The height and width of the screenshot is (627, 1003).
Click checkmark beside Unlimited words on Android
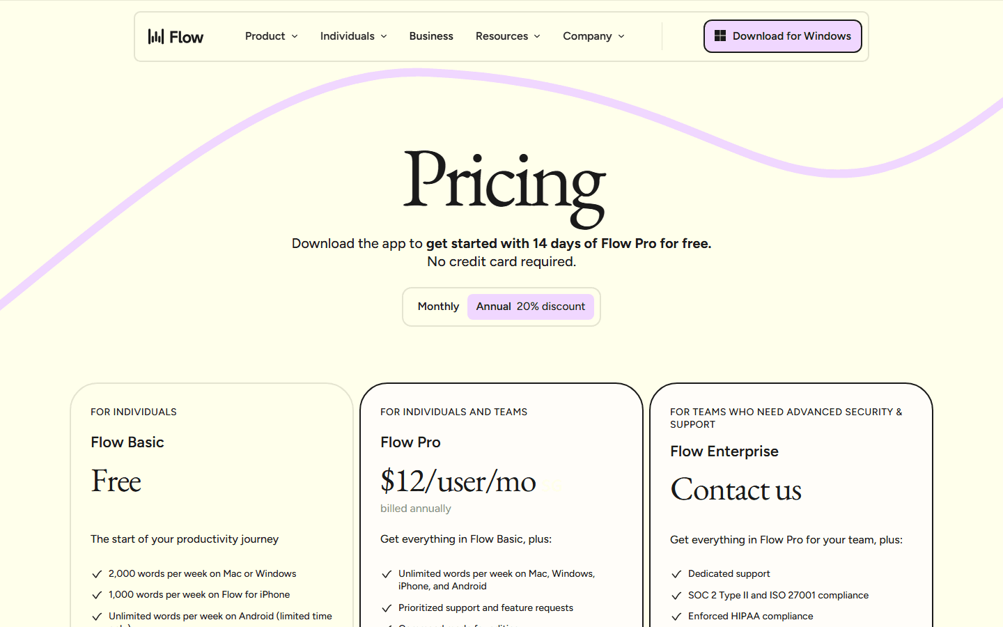[x=98, y=617]
